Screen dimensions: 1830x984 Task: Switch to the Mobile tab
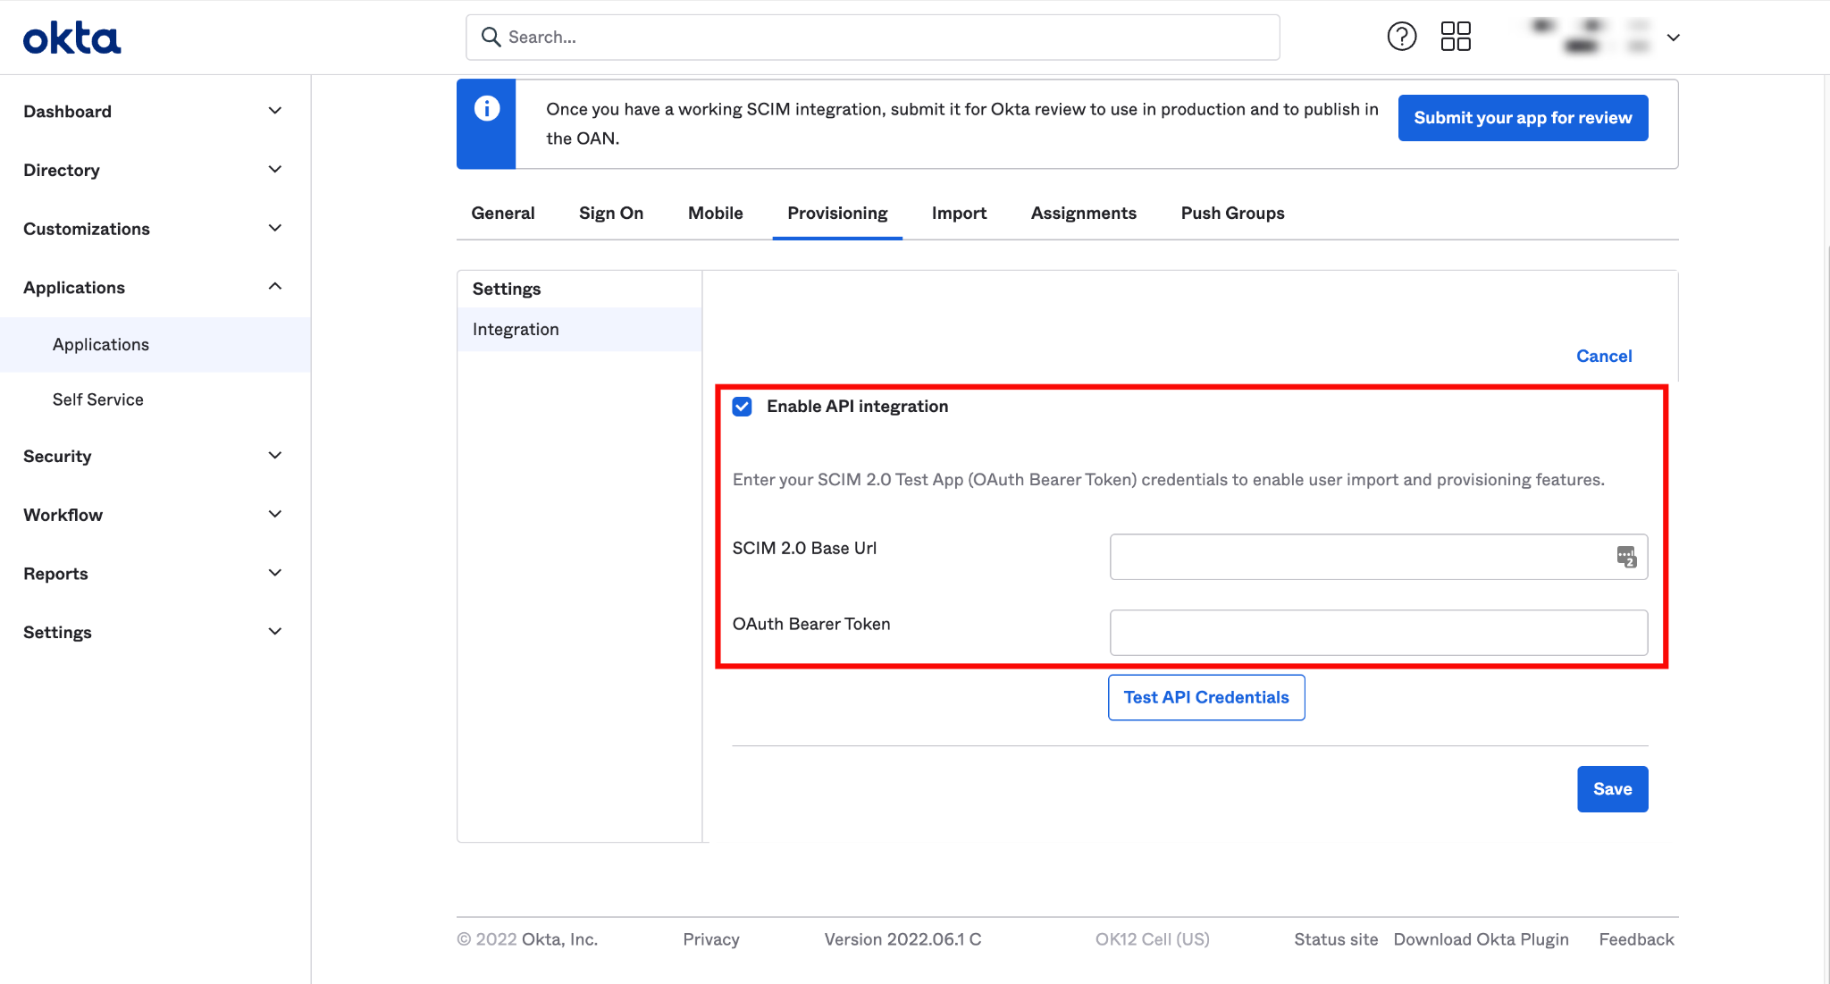coord(716,213)
